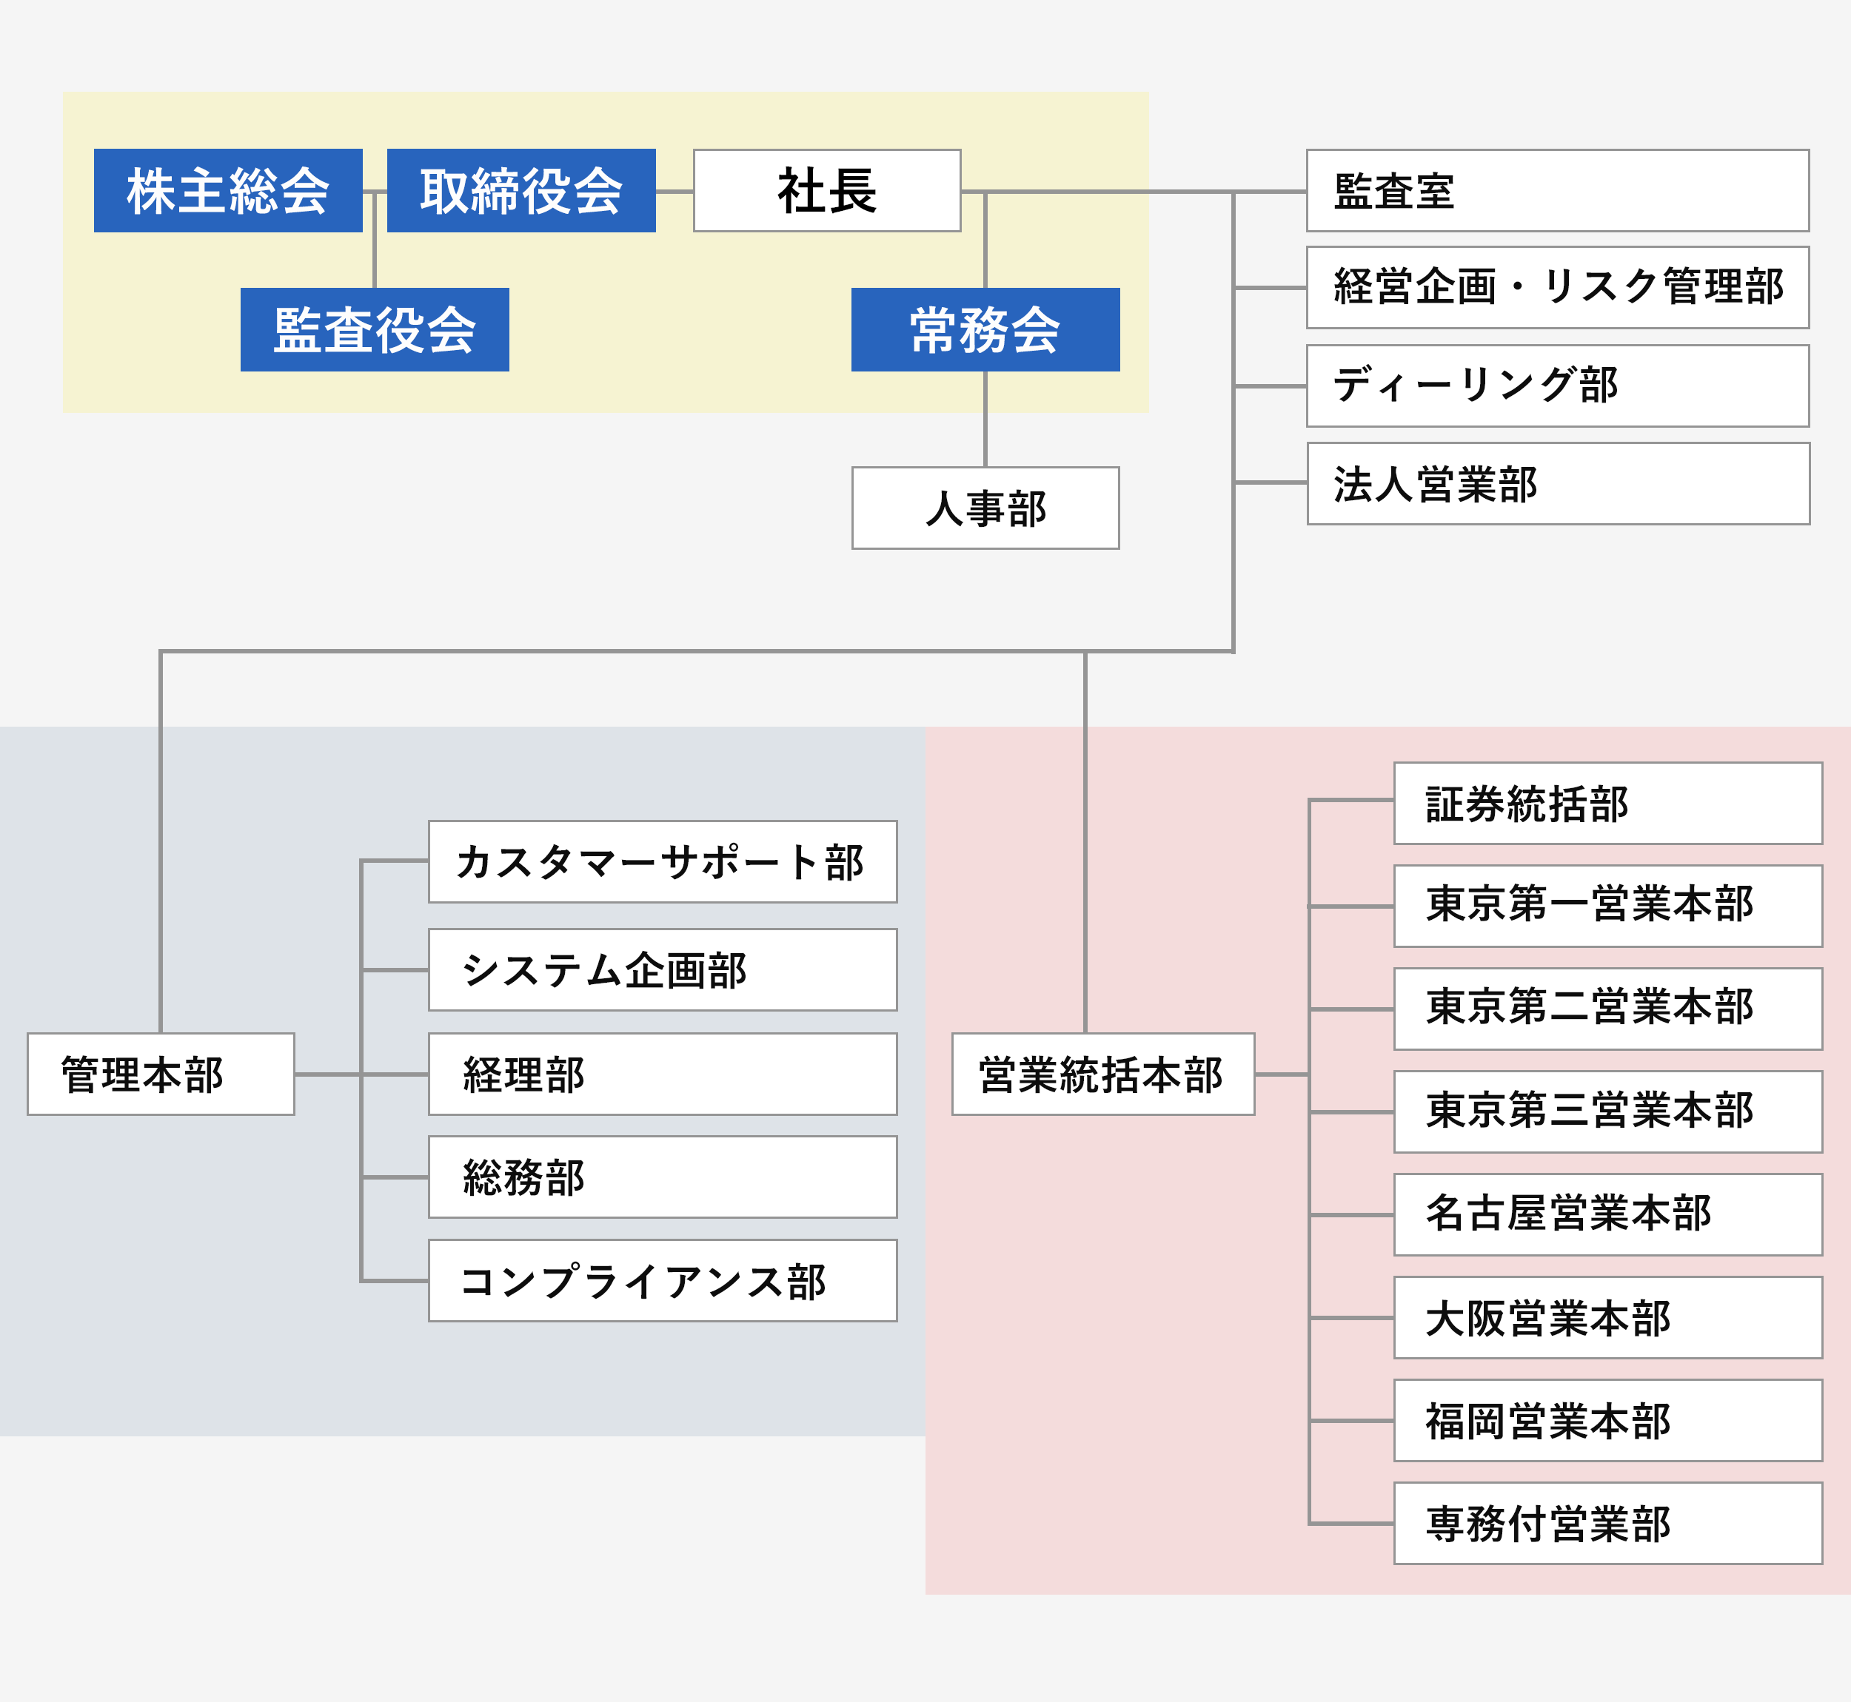Click the 東京第二営業本部 box
1851x1702 pixels.
coord(1607,1009)
